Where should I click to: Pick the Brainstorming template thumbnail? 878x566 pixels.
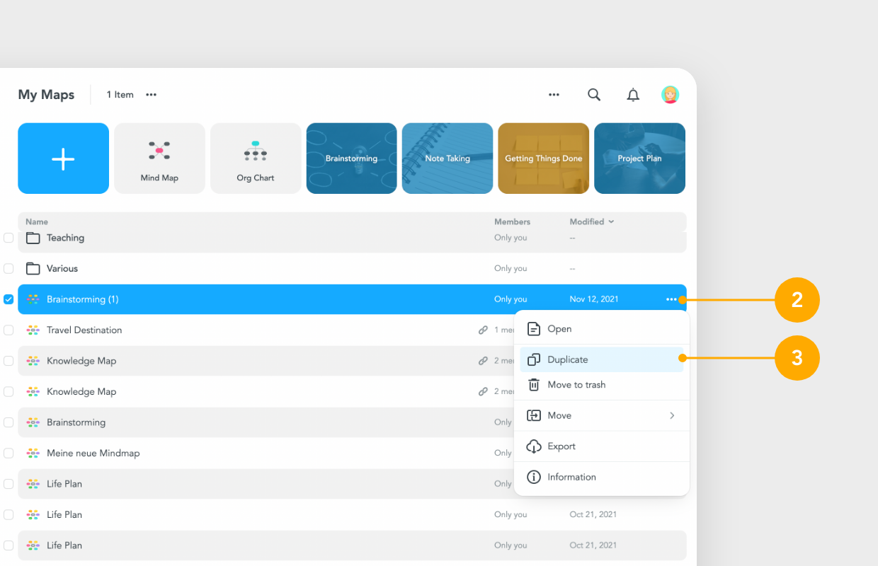pyautogui.click(x=351, y=158)
